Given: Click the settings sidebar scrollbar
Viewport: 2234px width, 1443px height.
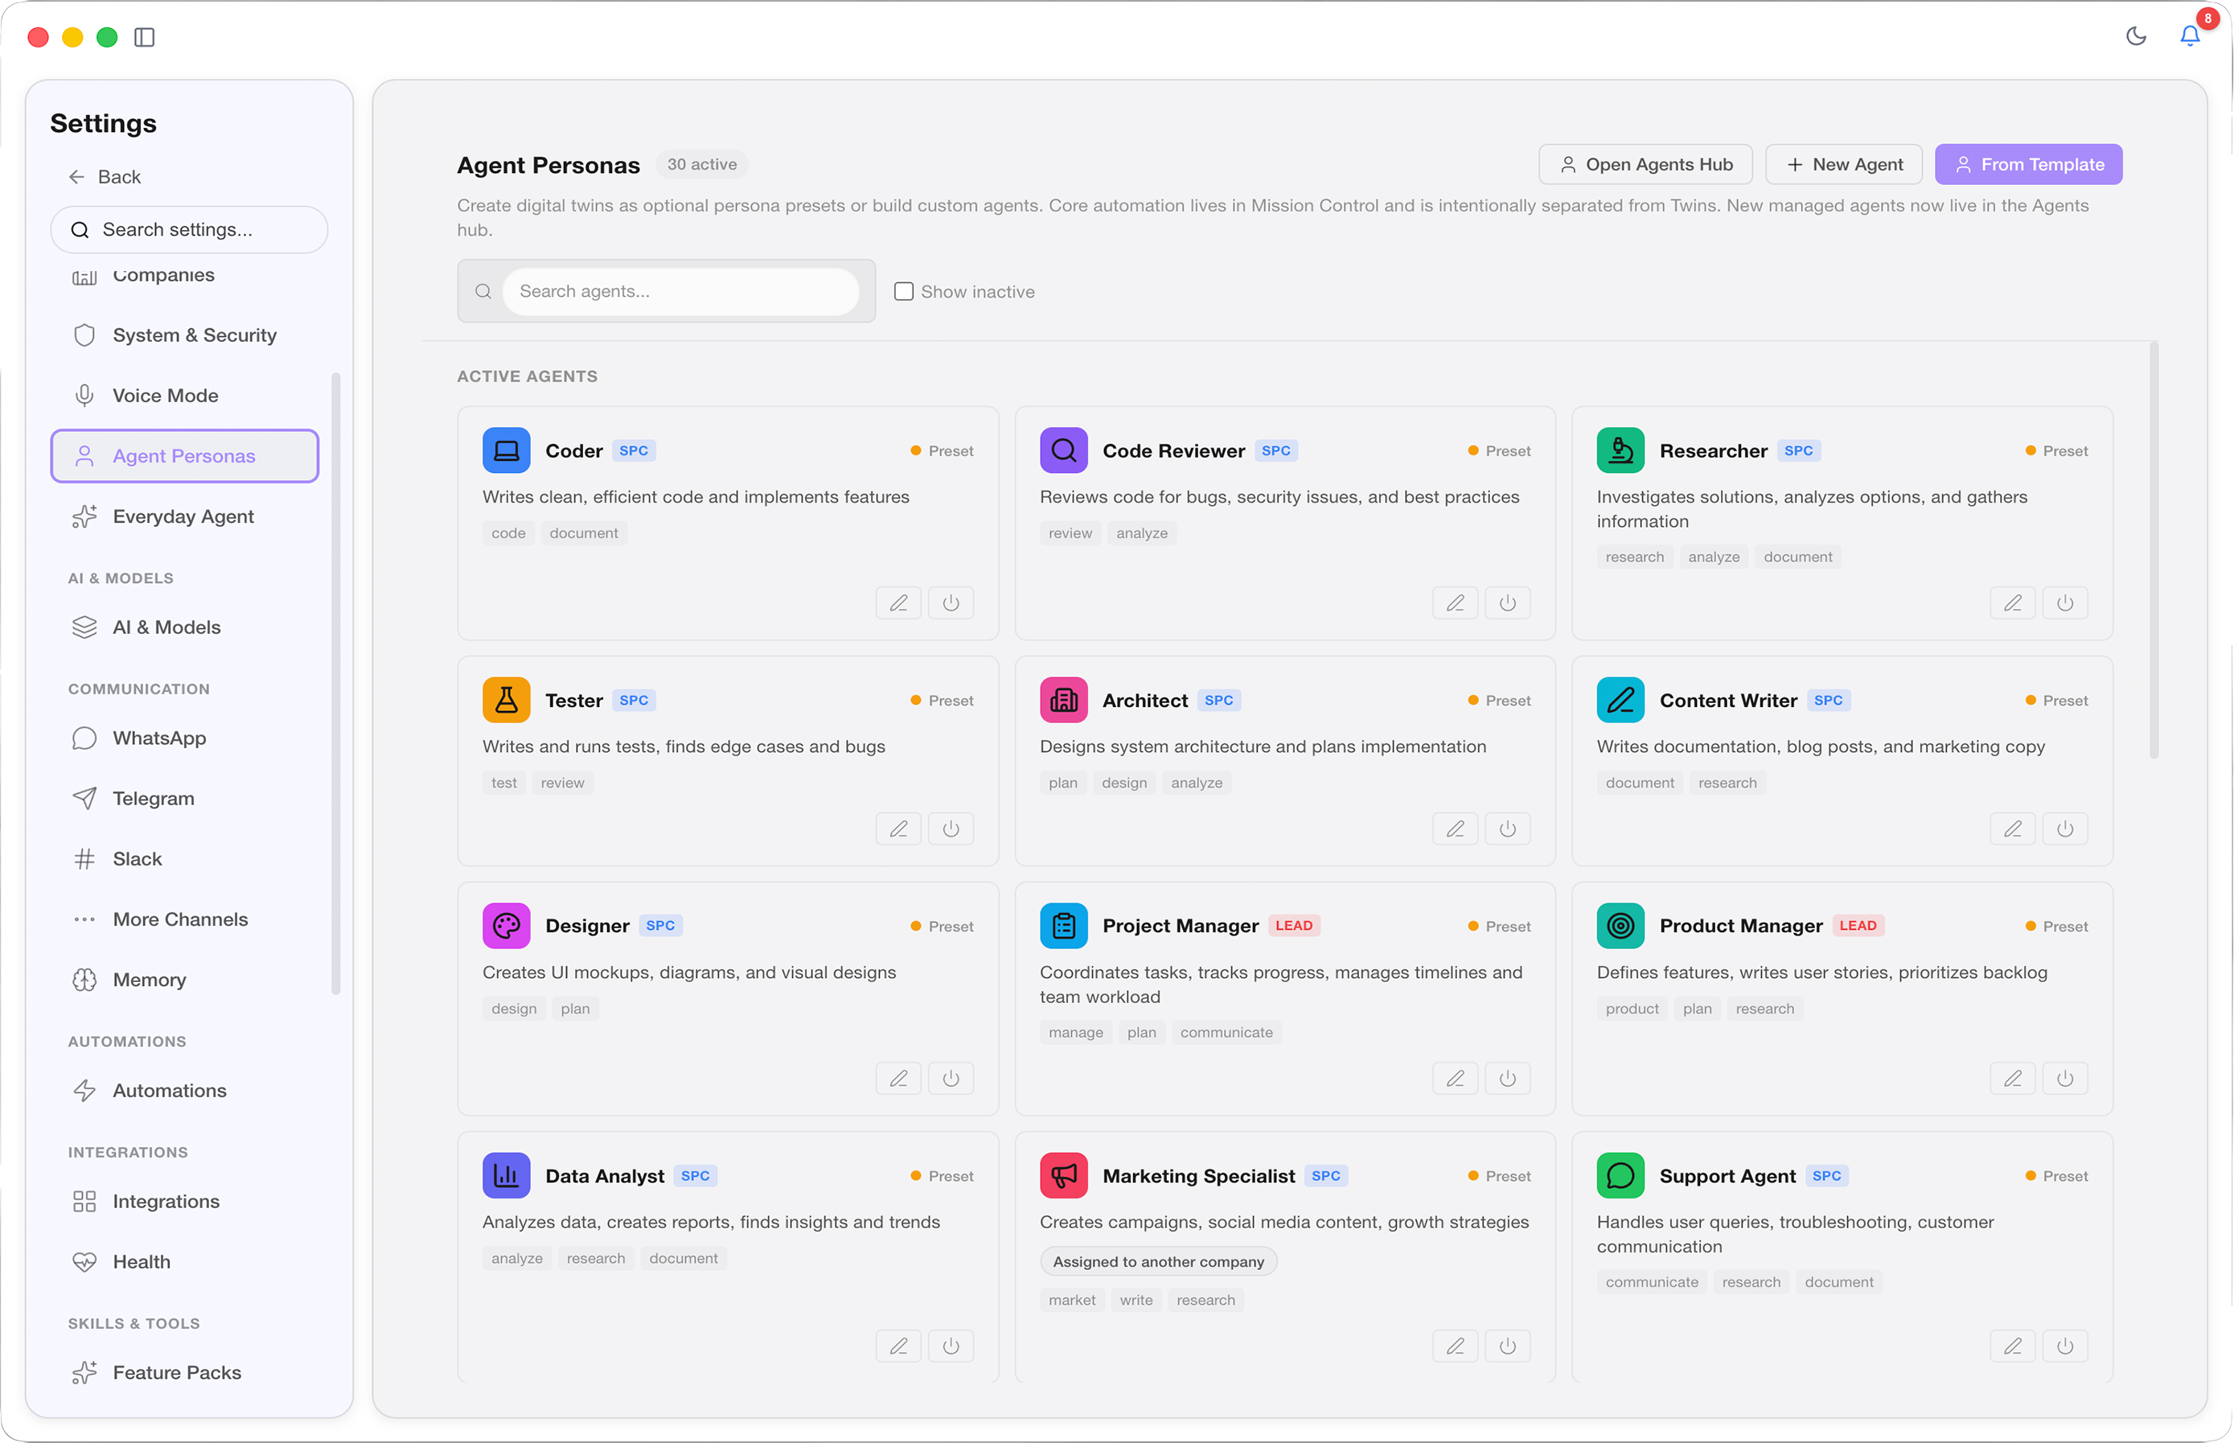Looking at the screenshot, I should point(335,684).
